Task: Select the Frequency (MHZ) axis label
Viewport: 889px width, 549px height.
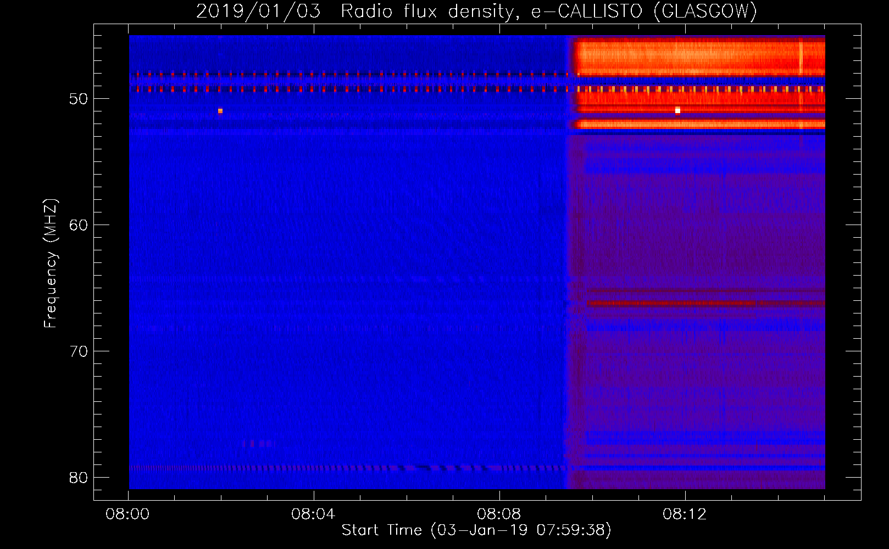Action: [51, 264]
